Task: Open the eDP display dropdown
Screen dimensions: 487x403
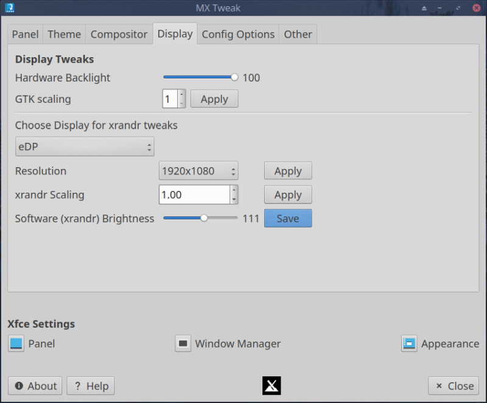Action: tap(85, 146)
